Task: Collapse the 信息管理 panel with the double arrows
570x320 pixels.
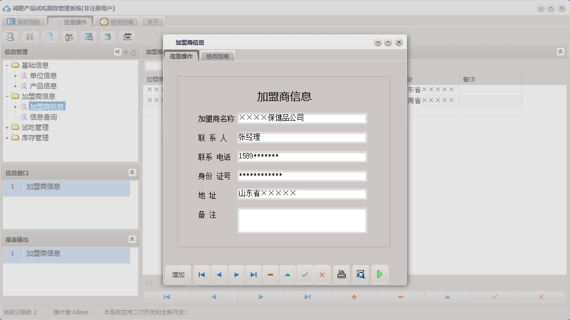Action: pyautogui.click(x=116, y=51)
